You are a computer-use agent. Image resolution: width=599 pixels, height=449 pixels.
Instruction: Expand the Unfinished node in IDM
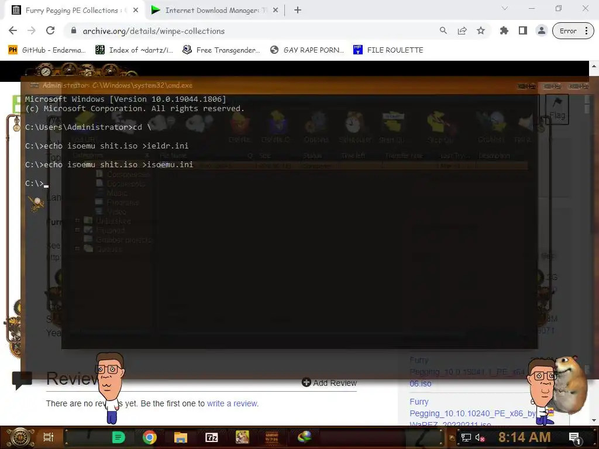pyautogui.click(x=78, y=220)
